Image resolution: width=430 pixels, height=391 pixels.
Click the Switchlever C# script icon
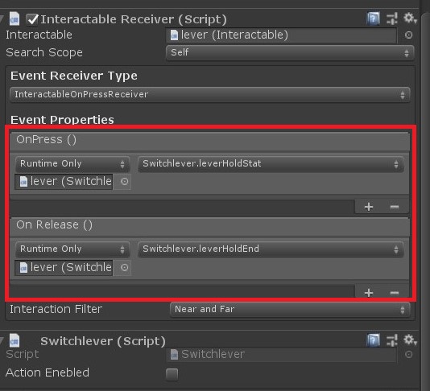coord(14,340)
